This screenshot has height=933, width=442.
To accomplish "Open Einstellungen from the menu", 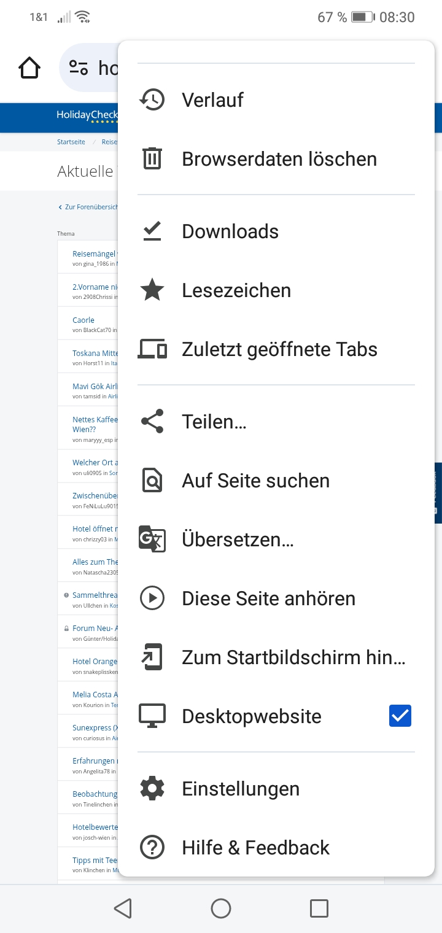I will click(x=241, y=789).
